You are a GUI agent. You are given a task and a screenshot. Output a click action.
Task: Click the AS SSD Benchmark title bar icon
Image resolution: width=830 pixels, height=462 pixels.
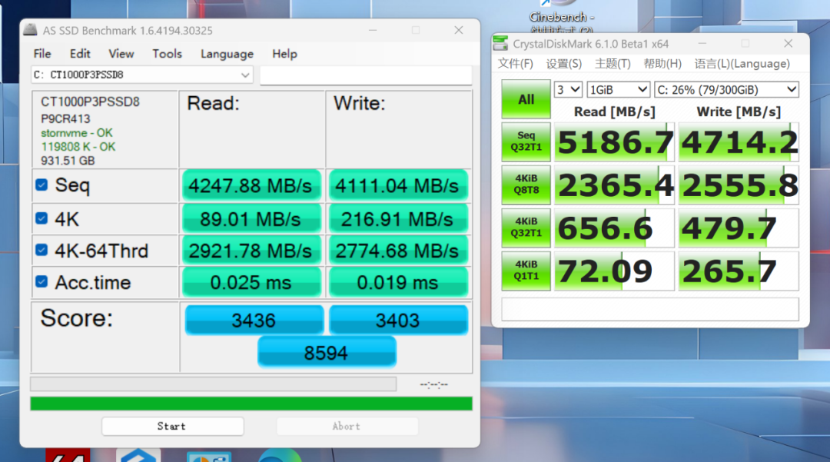[30, 30]
